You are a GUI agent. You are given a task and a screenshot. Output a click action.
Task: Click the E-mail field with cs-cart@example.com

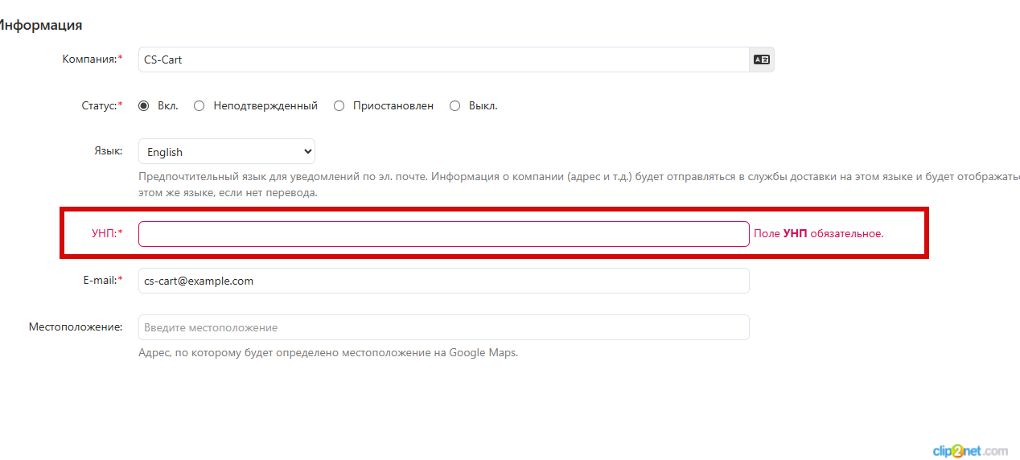tap(442, 281)
